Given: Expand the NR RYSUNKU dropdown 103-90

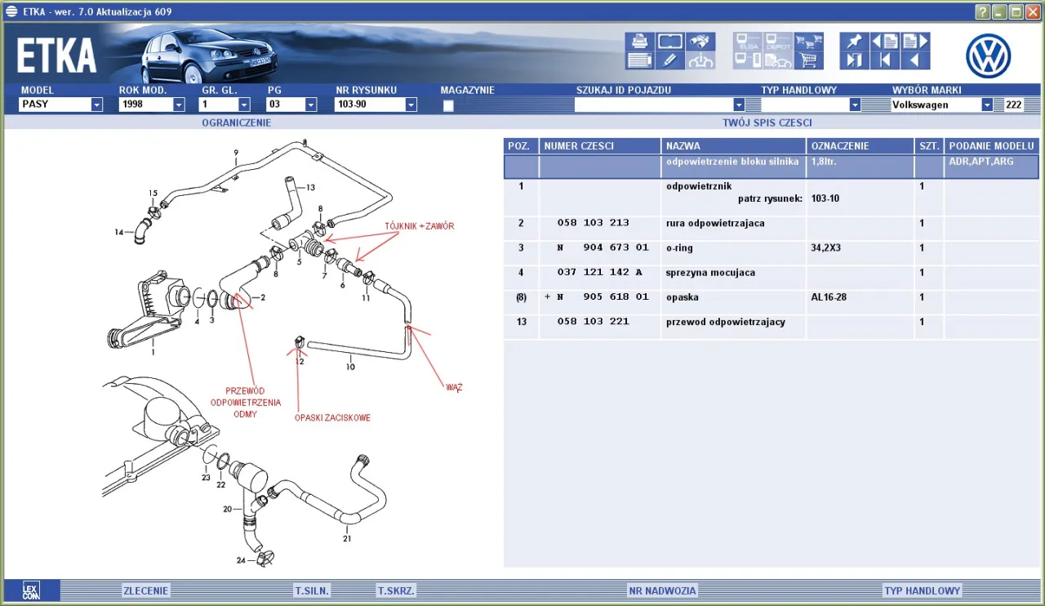Looking at the screenshot, I should tap(411, 105).
